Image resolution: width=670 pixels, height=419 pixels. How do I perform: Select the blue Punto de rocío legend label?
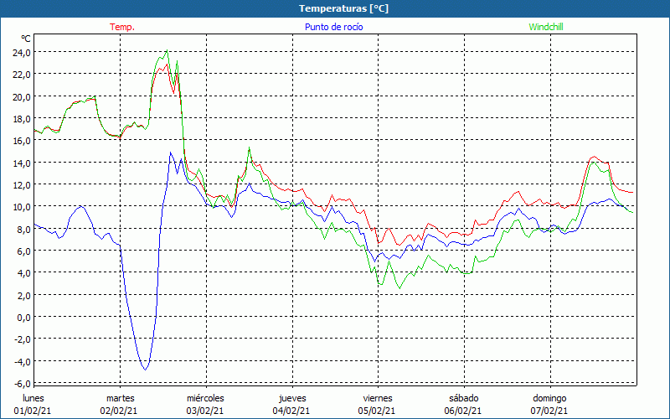point(333,27)
